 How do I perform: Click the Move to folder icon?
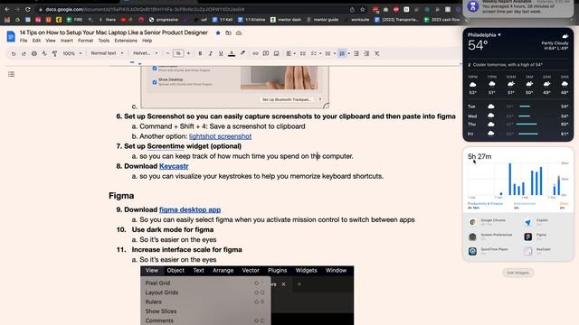pos(228,32)
